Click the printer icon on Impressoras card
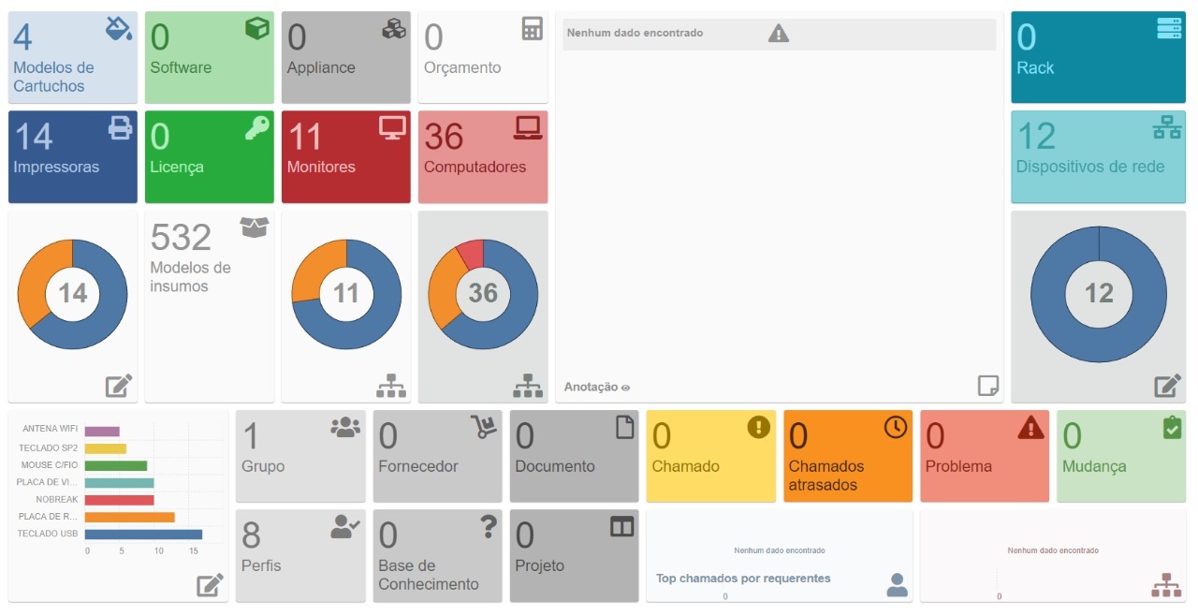The image size is (1198, 616). pos(121,128)
